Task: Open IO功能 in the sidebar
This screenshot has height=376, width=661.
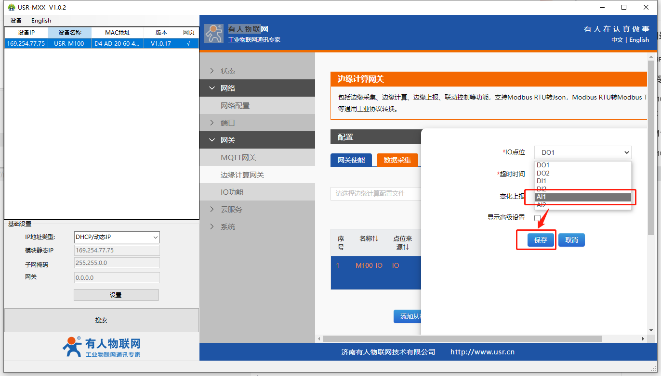Action: (x=257, y=192)
